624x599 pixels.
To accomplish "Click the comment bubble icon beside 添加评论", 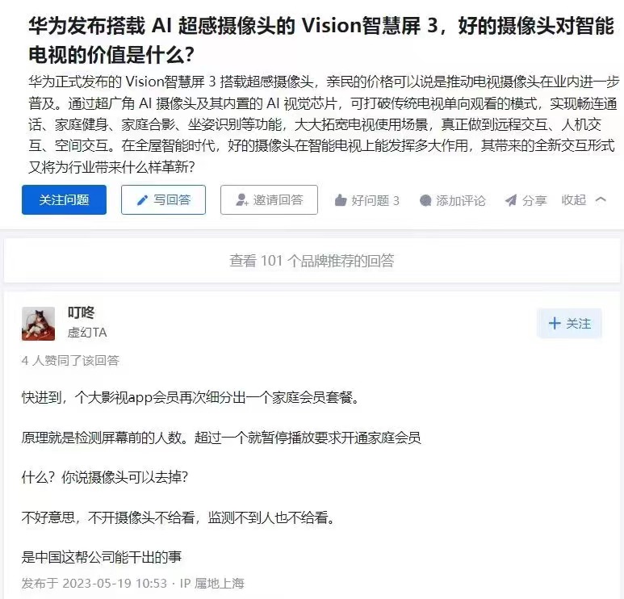I will point(425,200).
